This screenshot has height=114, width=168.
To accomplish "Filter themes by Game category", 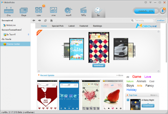I will click(137, 77).
